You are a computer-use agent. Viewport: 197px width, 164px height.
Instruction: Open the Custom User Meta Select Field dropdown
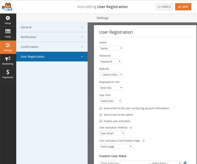coord(165,162)
